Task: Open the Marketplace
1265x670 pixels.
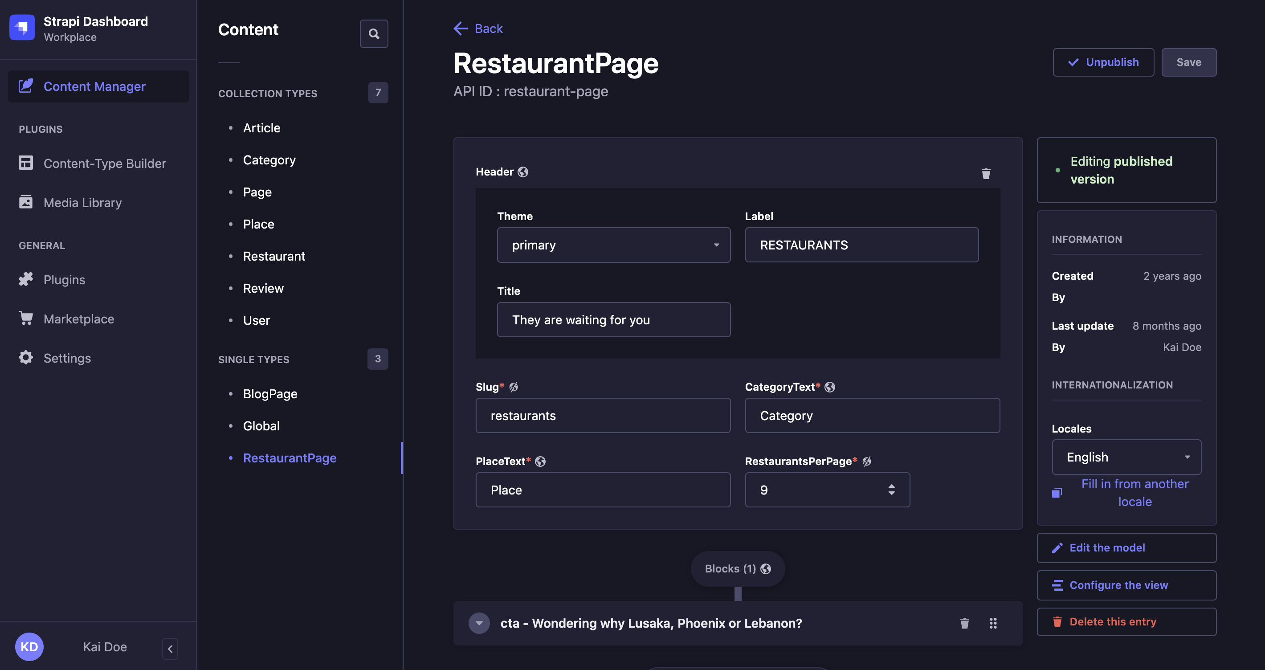Action: pyautogui.click(x=78, y=319)
